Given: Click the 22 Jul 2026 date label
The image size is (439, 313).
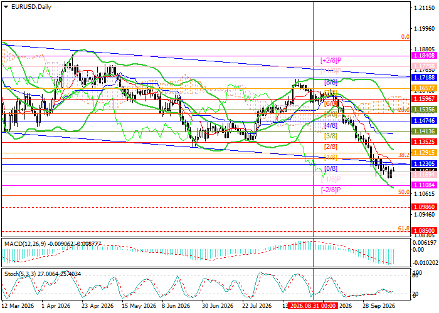Looking at the screenshot, I should point(257,306).
